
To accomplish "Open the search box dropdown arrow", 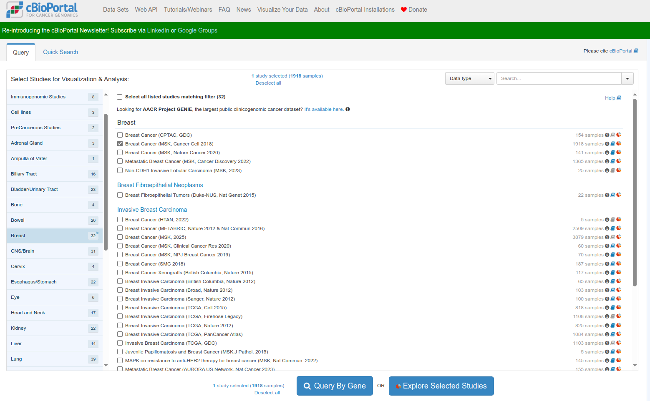I will [627, 78].
